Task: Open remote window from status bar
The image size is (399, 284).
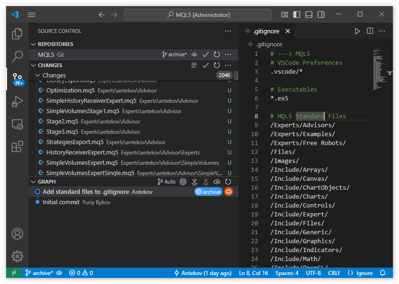Action: point(14,273)
